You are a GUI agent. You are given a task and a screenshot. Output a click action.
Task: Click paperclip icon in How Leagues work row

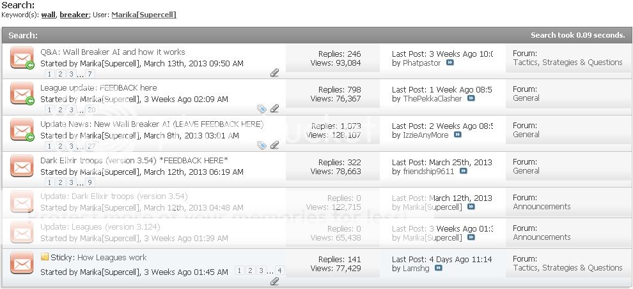(x=274, y=281)
